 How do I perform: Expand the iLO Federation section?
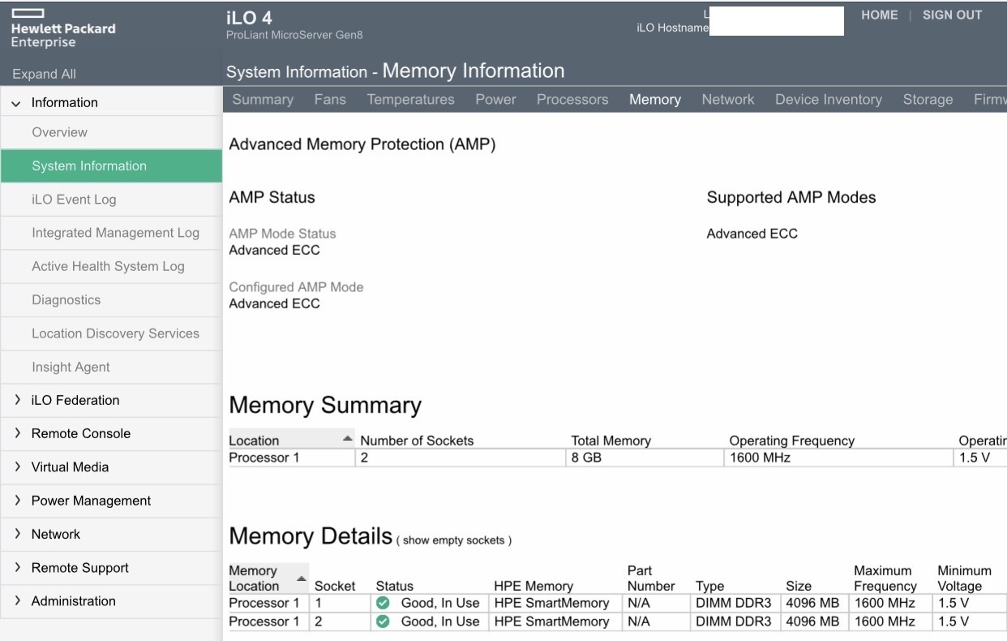(x=17, y=400)
